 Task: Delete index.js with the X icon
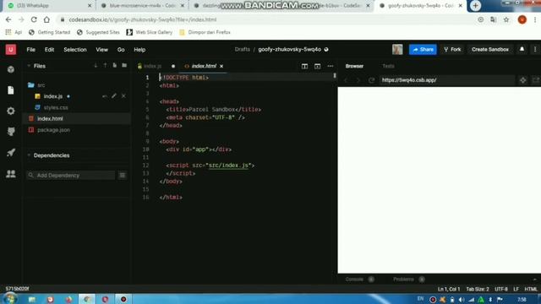[123, 95]
